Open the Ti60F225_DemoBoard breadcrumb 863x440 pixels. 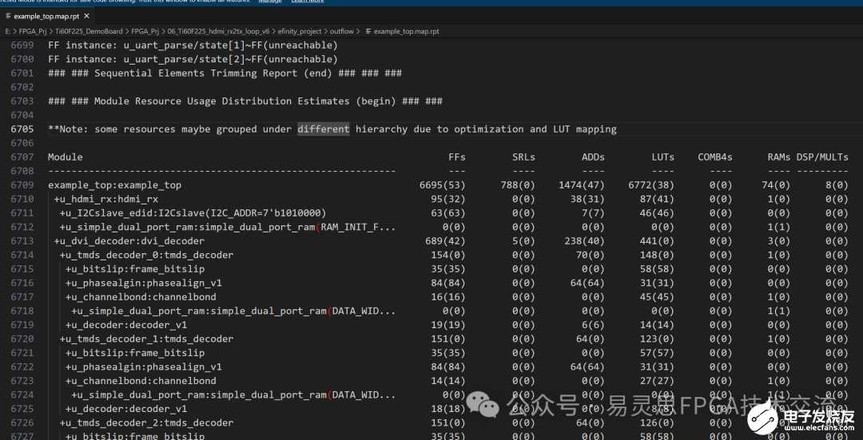89,31
